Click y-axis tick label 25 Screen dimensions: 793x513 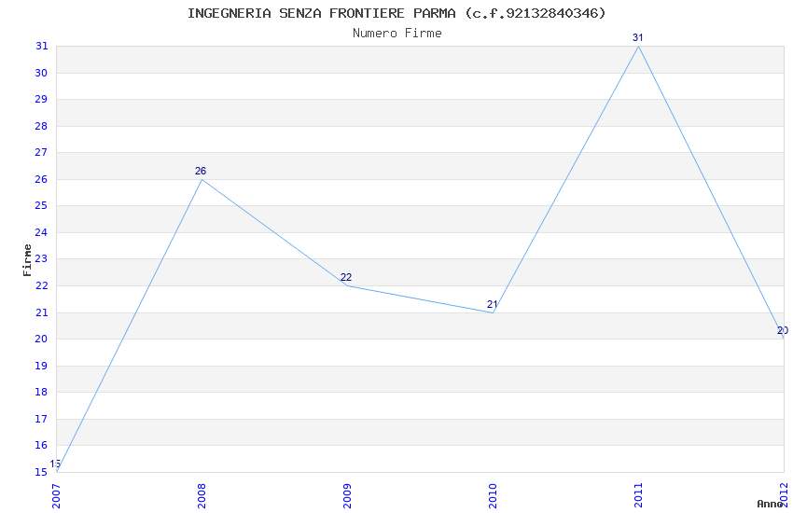[41, 206]
